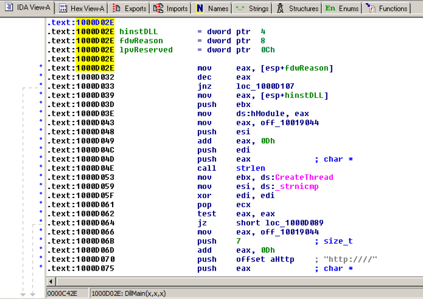Click the Functions tab icon
Viewport: 423px width, 299px height.
370,9
